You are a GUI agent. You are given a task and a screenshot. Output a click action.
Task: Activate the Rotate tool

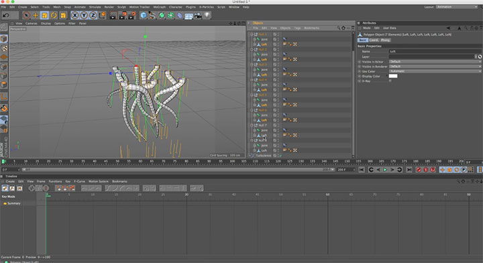click(x=54, y=15)
